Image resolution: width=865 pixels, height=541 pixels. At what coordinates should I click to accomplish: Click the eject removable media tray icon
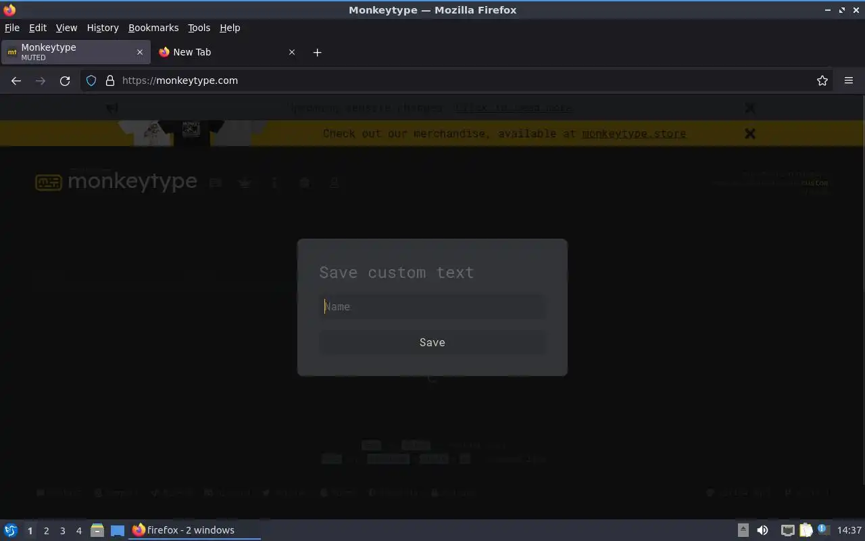coord(743,530)
